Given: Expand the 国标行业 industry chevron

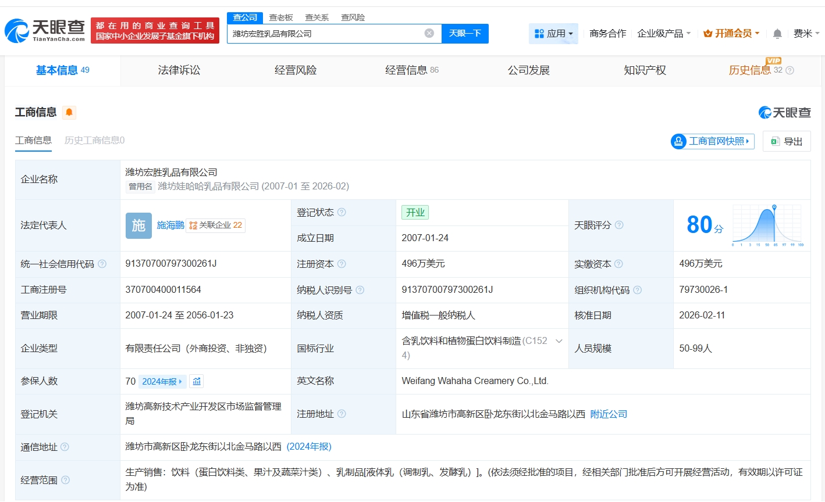Looking at the screenshot, I should pyautogui.click(x=559, y=341).
